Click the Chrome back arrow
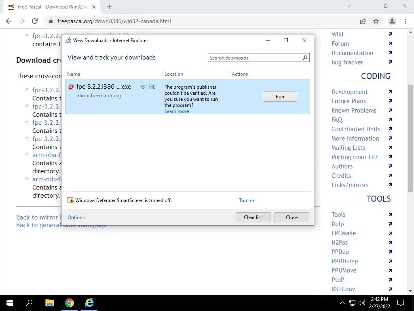414x311 pixels. tap(9, 21)
